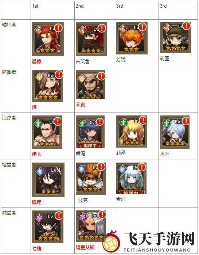The height and width of the screenshot is (255, 199).
Task: Select the 古艾鲁 masked character icon
Action: (91, 39)
